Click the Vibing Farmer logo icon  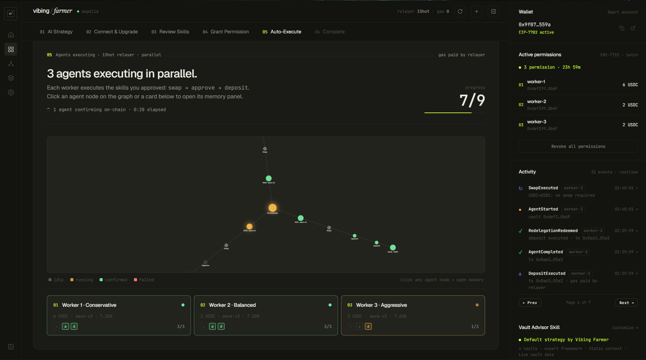(x=11, y=13)
